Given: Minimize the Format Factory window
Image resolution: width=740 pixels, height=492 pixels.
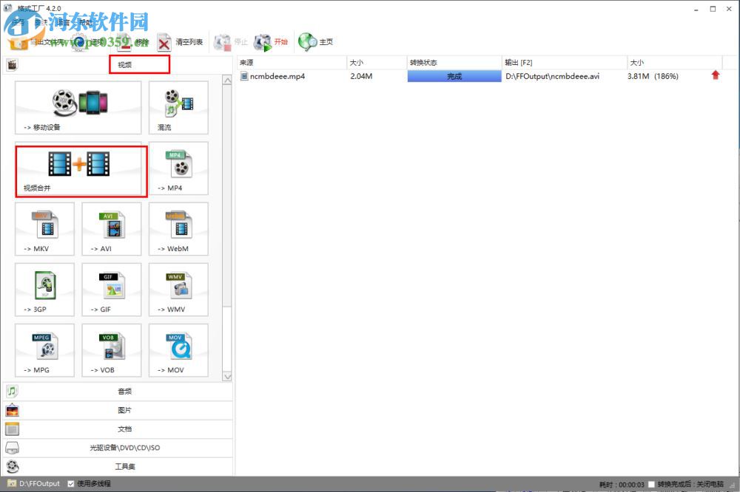Looking at the screenshot, I should (696, 9).
